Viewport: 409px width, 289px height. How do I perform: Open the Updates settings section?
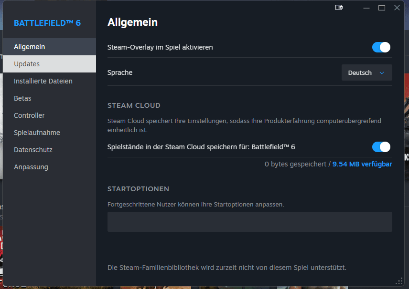[27, 64]
